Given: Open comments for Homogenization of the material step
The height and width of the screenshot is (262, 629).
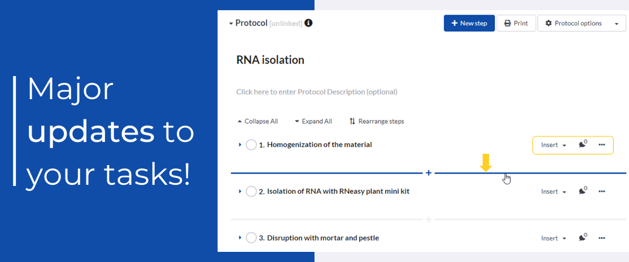Looking at the screenshot, I should click(582, 145).
